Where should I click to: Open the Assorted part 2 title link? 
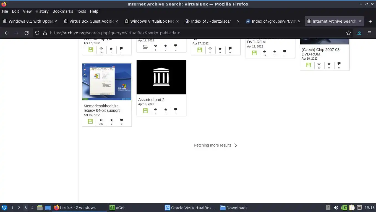[x=151, y=100]
